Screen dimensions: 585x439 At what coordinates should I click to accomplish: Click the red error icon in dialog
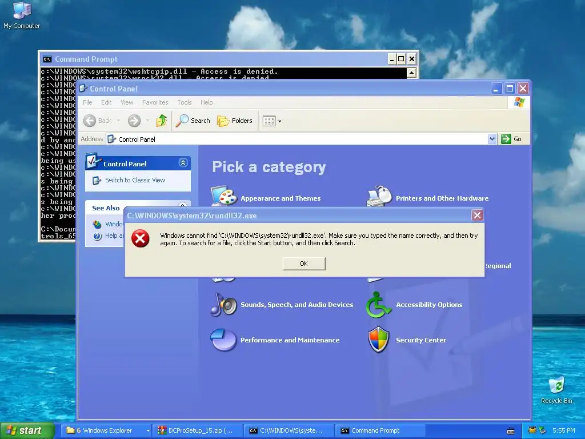click(141, 238)
